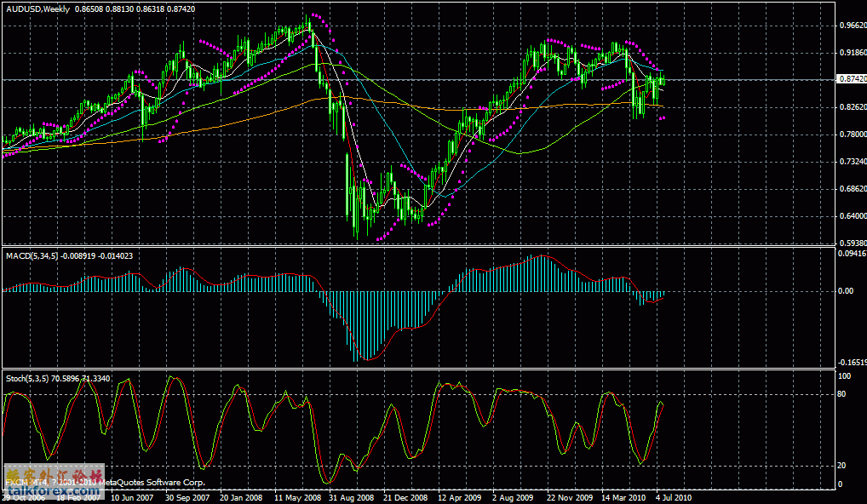Click the 22 Nov 2009 date label

click(570, 497)
